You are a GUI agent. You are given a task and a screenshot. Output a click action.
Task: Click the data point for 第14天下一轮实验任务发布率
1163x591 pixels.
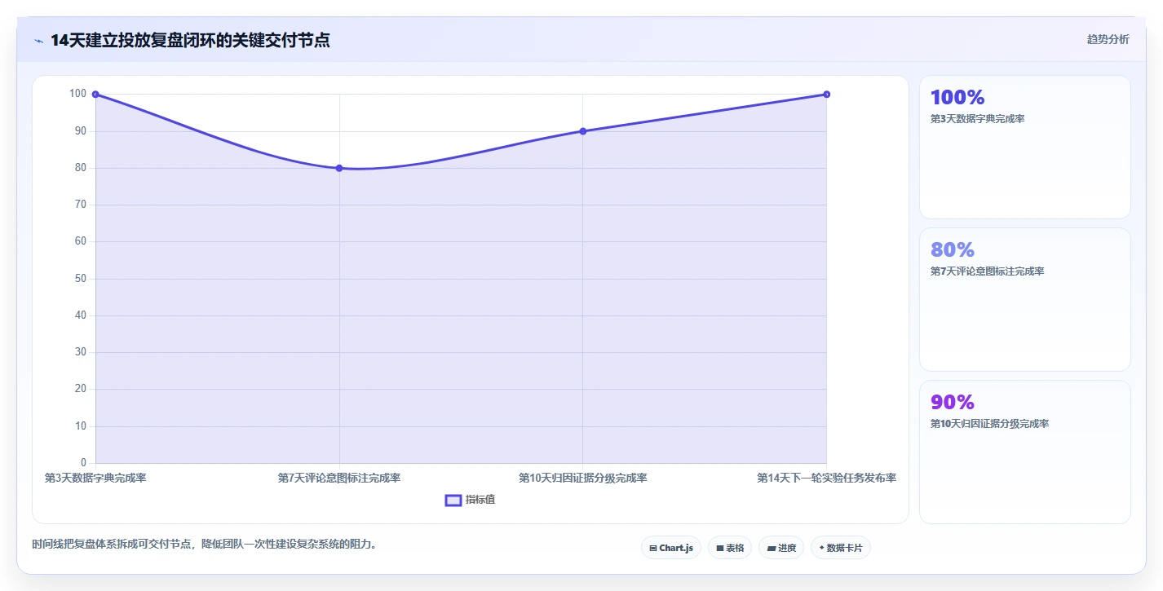click(x=826, y=95)
